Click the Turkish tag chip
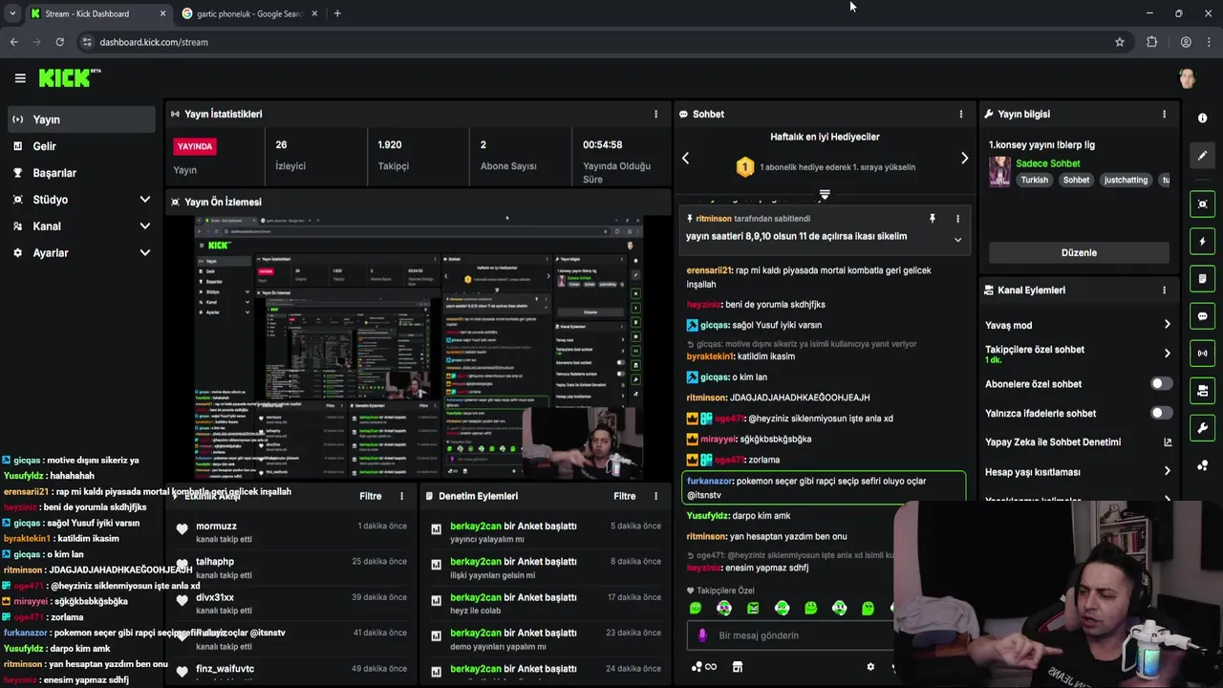Screen dimensions: 1223x688 pos(1034,180)
